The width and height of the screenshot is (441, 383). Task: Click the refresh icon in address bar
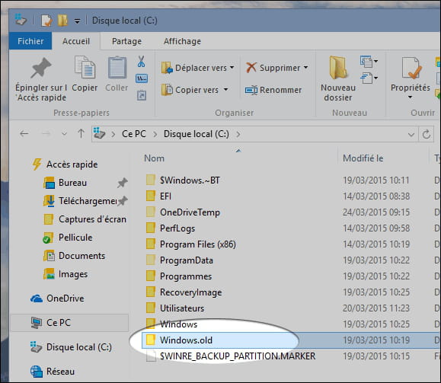pyautogui.click(x=426, y=134)
